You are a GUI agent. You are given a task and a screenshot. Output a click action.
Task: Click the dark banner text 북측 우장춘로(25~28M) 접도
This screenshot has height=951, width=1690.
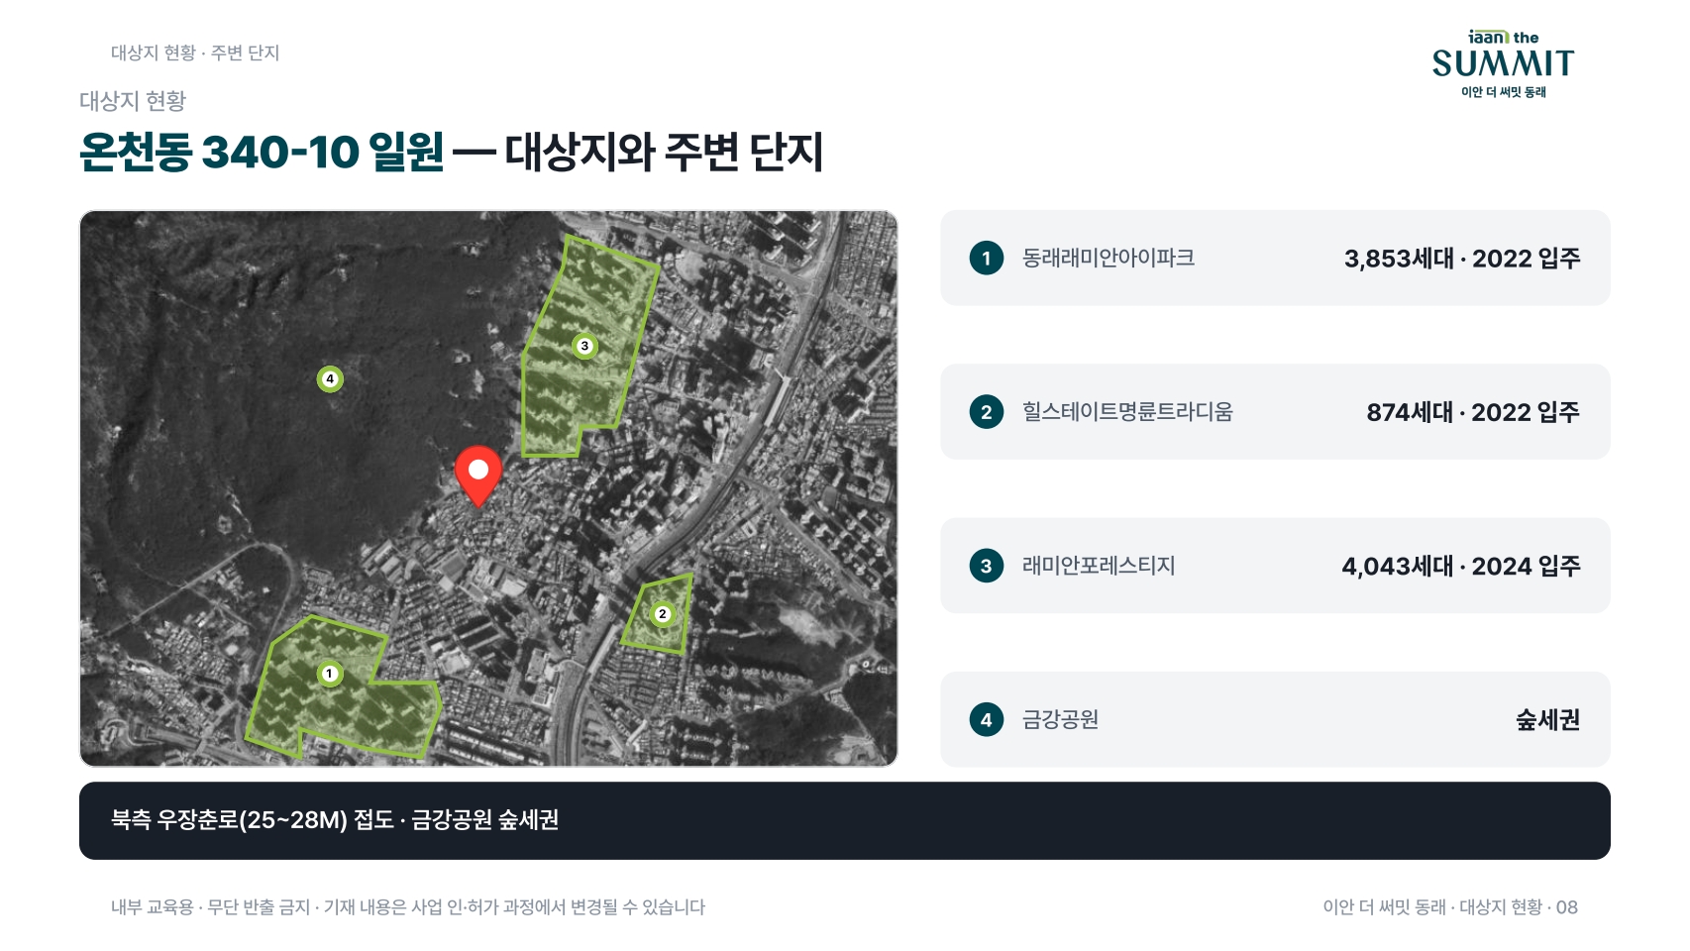click(253, 820)
